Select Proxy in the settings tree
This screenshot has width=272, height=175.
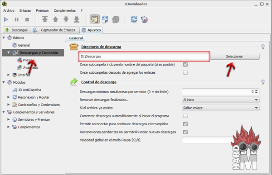click(27, 60)
